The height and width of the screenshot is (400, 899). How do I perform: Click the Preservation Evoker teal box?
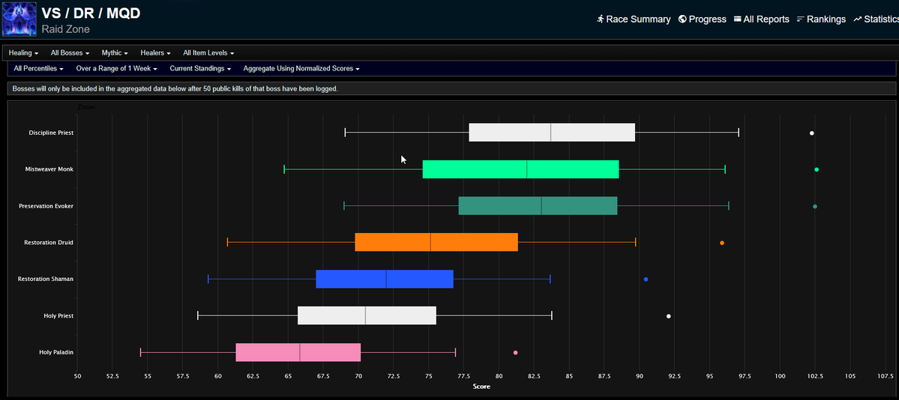coord(538,206)
